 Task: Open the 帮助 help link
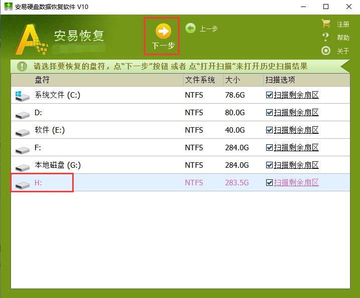point(343,38)
